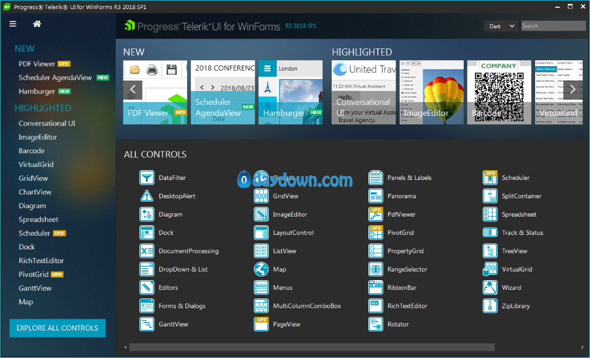Open GanttView in the sidebar

click(35, 288)
